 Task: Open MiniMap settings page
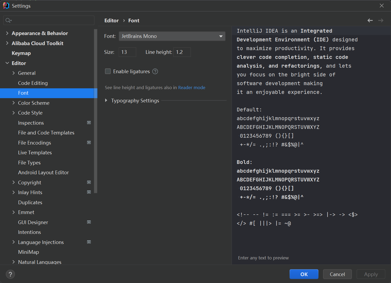point(28,252)
